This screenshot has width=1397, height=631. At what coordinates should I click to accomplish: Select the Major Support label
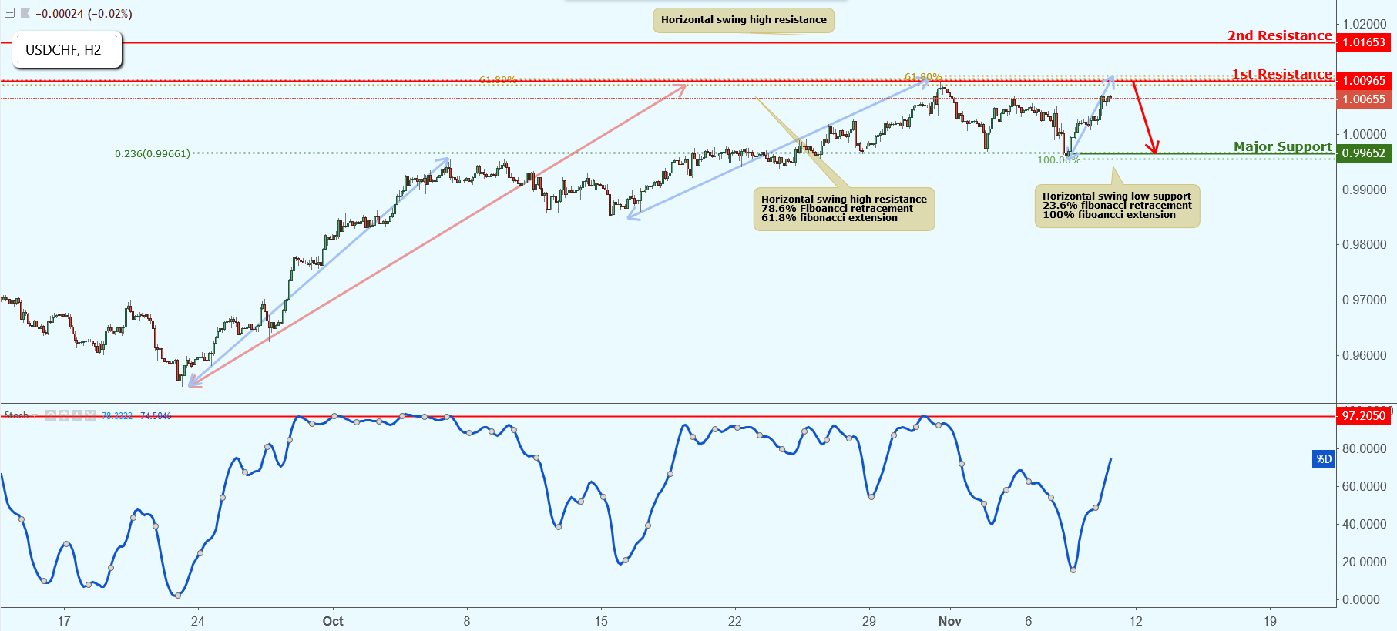pyautogui.click(x=1282, y=146)
